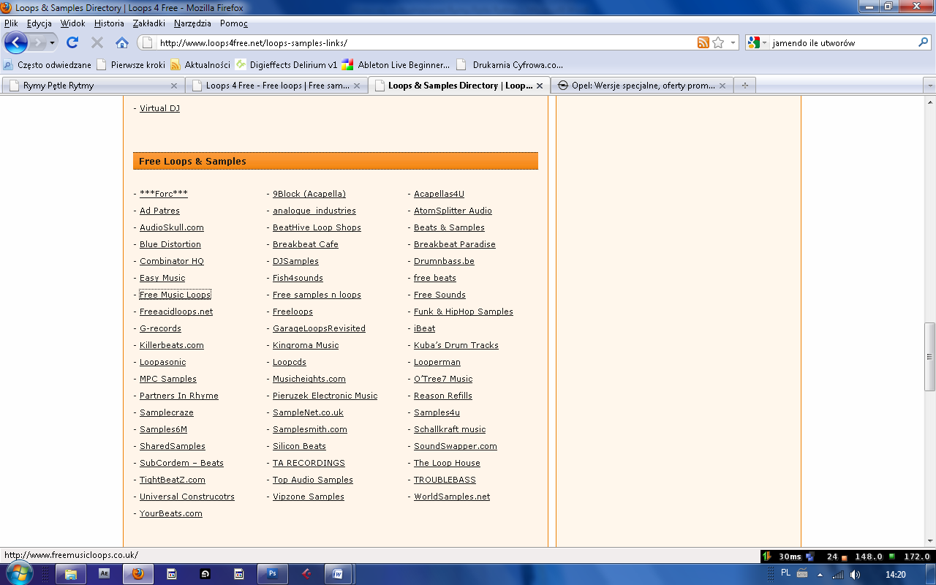Open the Pomoc menu
This screenshot has height=585, width=936.
click(234, 23)
